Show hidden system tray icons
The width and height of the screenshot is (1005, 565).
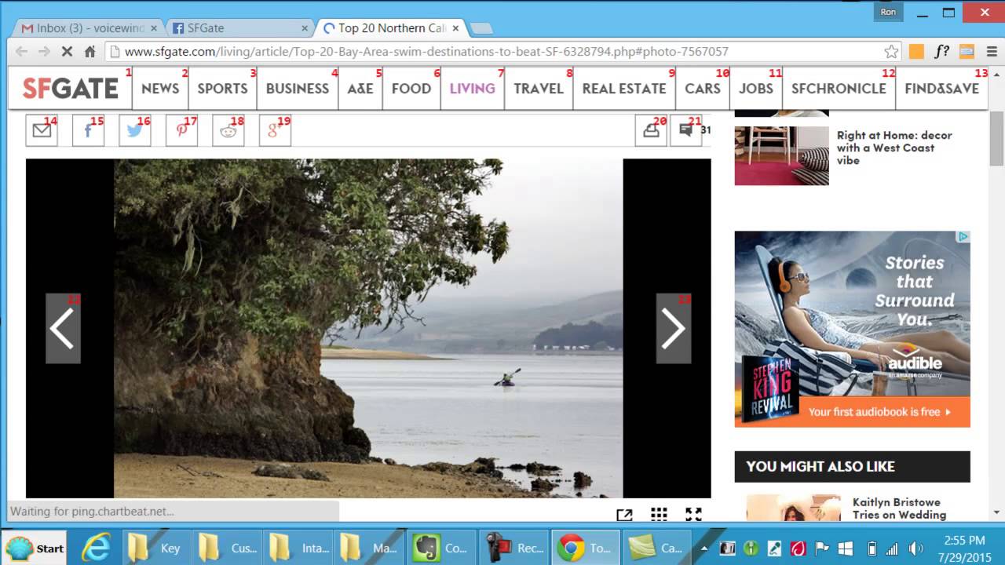(703, 549)
